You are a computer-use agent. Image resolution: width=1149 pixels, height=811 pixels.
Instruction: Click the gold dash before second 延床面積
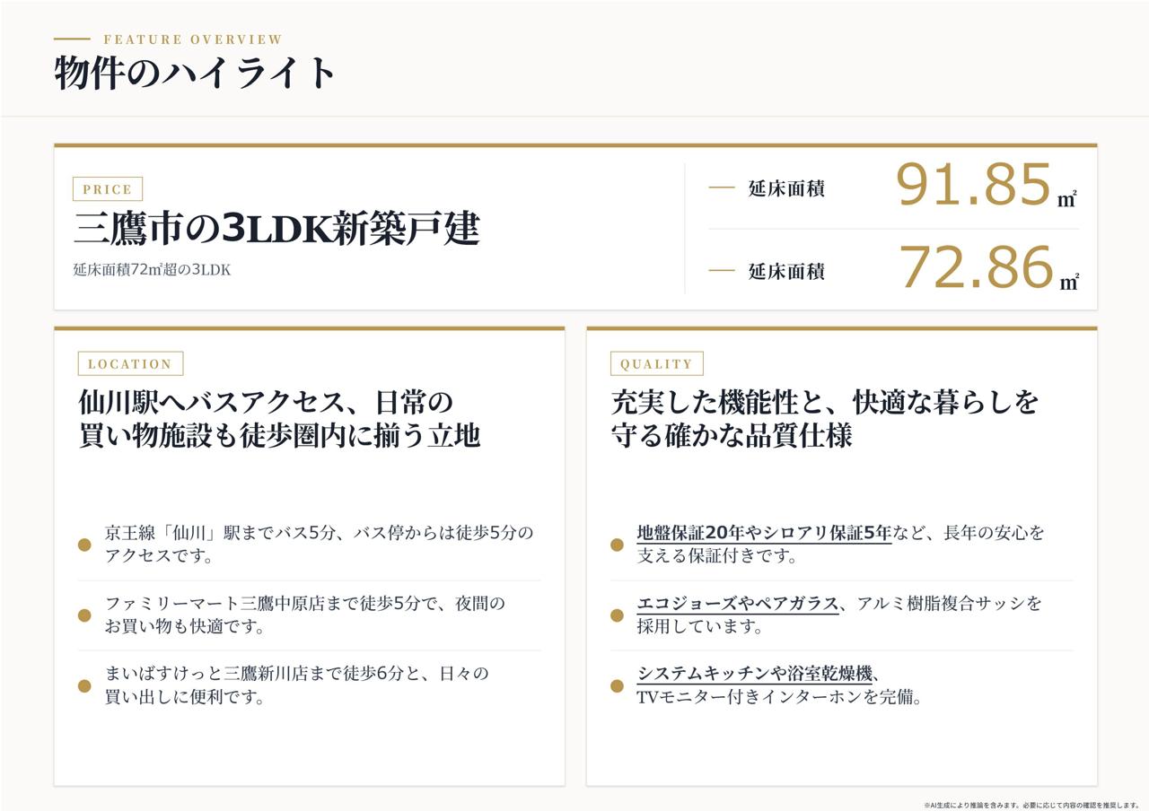tap(722, 270)
